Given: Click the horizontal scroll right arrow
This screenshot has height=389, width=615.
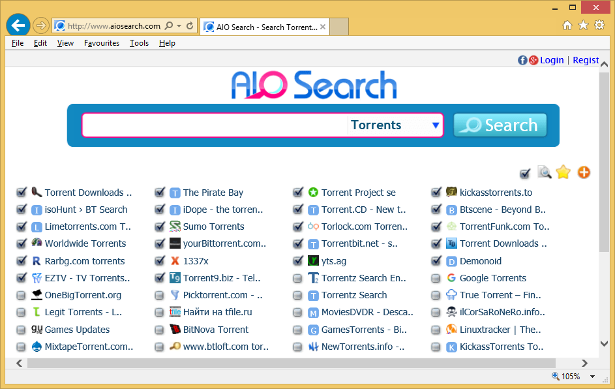Looking at the screenshot, I should 584,363.
